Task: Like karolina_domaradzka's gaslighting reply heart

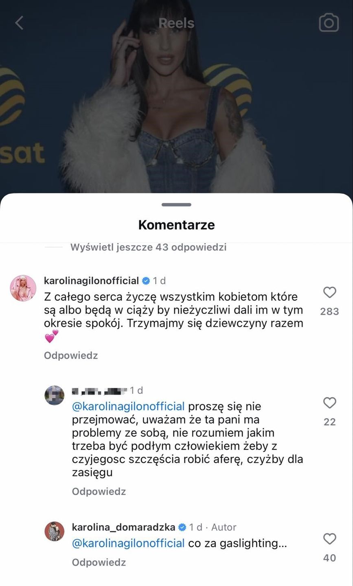Action: [x=329, y=539]
